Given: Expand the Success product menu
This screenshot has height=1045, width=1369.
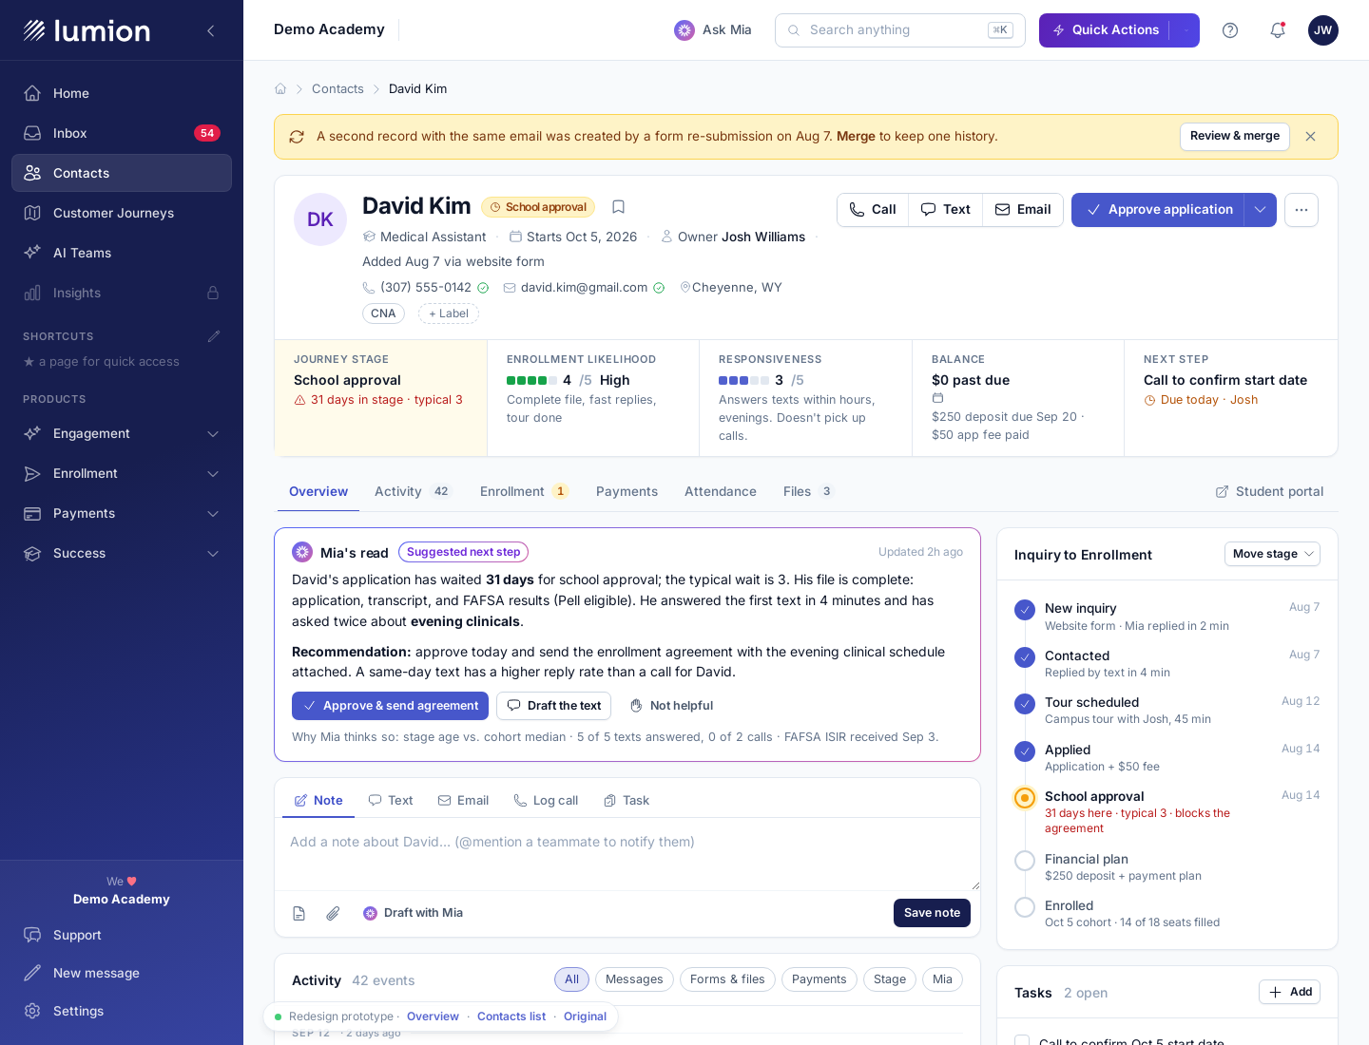Looking at the screenshot, I should click(x=122, y=553).
